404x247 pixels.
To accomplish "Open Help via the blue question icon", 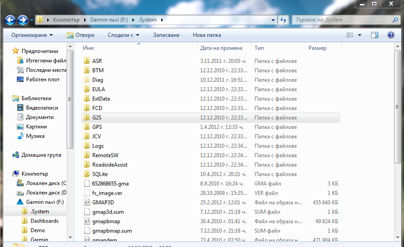I will tap(390, 35).
